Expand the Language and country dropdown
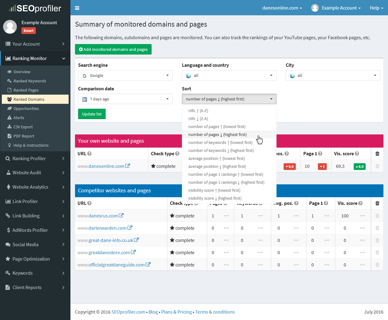The image size is (388, 320). 229,75
